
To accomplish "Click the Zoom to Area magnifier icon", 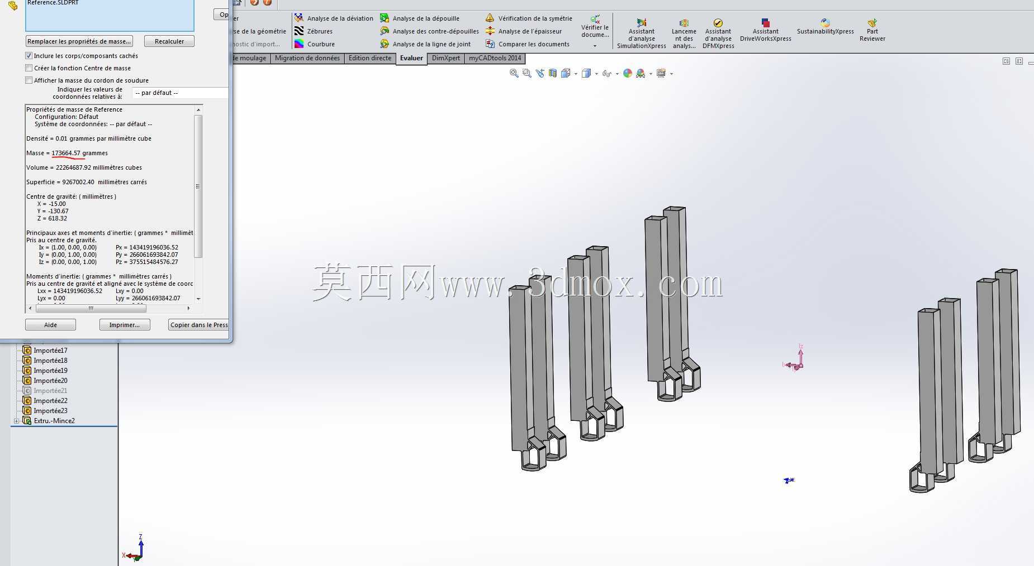I will point(527,73).
